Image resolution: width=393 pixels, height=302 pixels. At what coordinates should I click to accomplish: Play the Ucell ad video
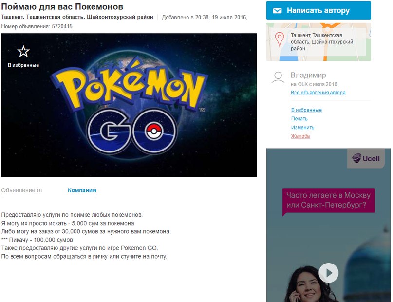pos(329,273)
